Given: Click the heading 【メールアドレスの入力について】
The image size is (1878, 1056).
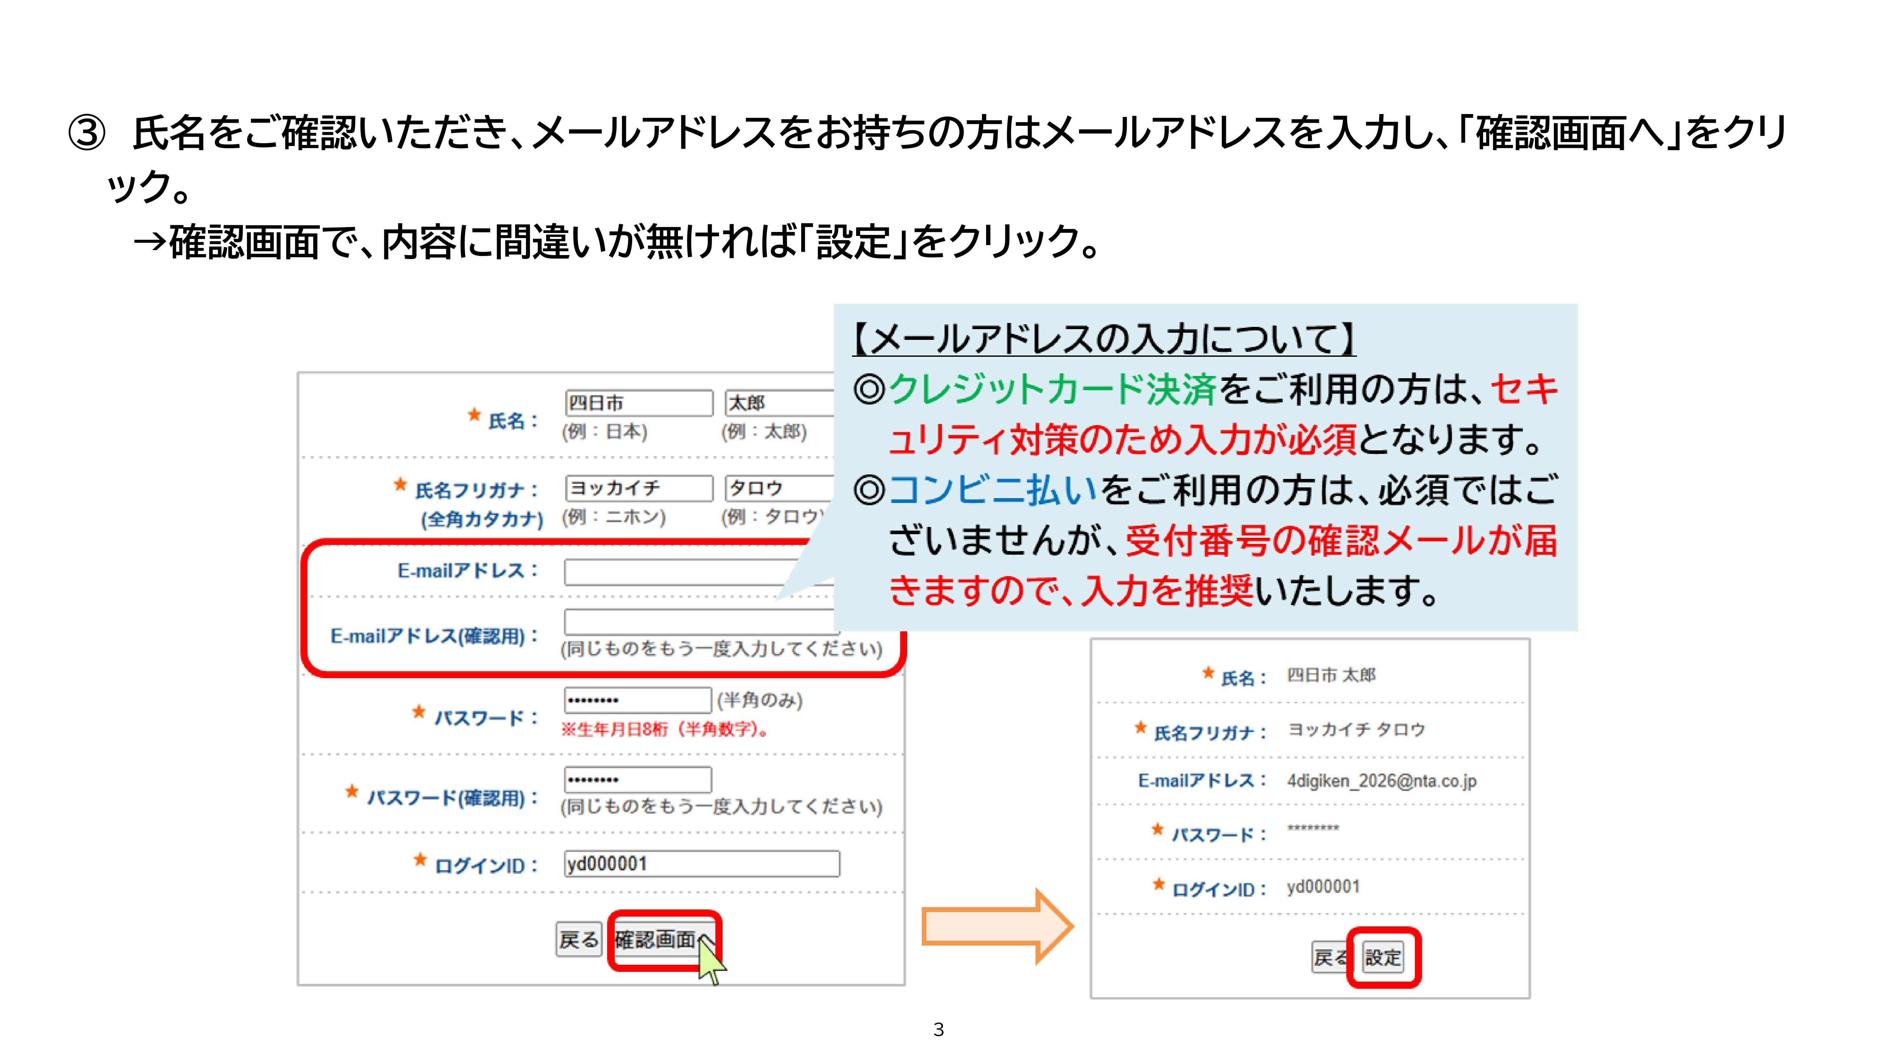Looking at the screenshot, I should click(x=1104, y=339).
